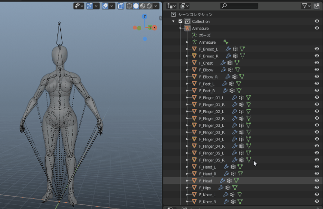The image size is (323, 209).
Task: Select the F_Finger_05_L mesh object
Action: coord(211,153)
